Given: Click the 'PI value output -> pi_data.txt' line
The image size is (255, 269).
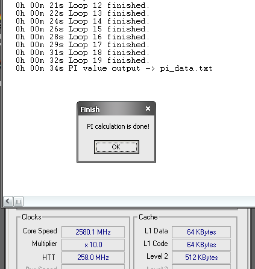Looking at the screenshot, I should click(x=114, y=68).
